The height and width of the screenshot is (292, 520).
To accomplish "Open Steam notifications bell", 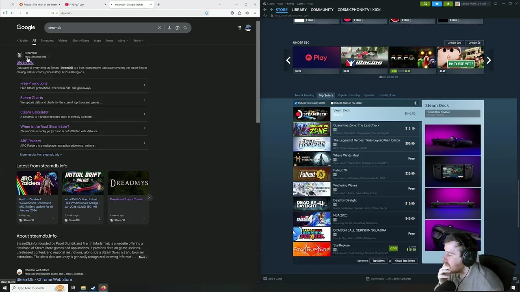I will [448, 4].
